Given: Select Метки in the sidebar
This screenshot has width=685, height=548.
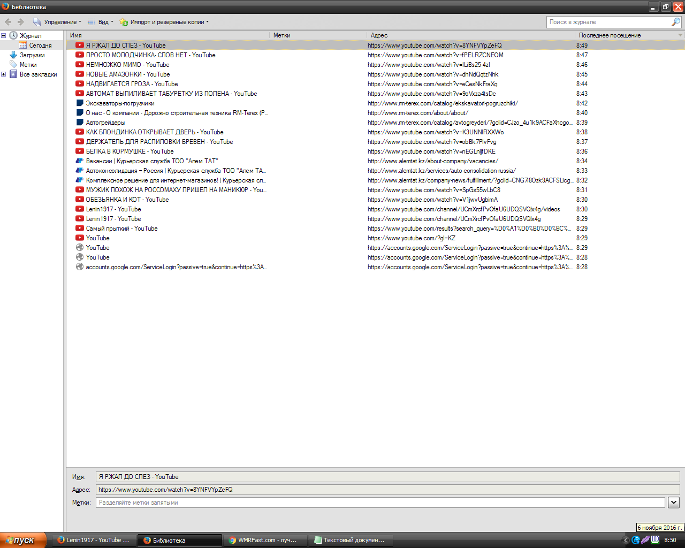Looking at the screenshot, I should pyautogui.click(x=28, y=65).
